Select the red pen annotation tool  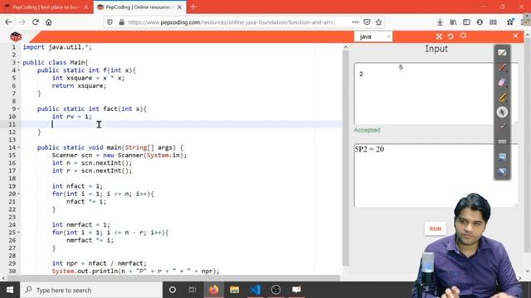502,68
